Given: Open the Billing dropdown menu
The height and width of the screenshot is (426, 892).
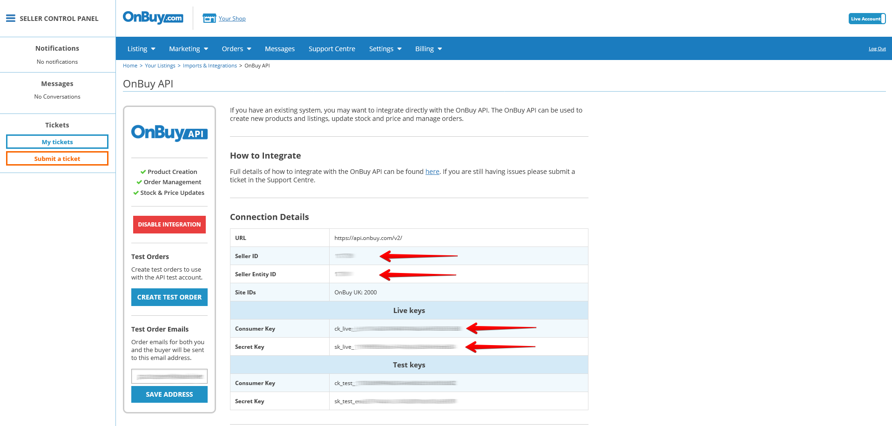Looking at the screenshot, I should pyautogui.click(x=428, y=49).
